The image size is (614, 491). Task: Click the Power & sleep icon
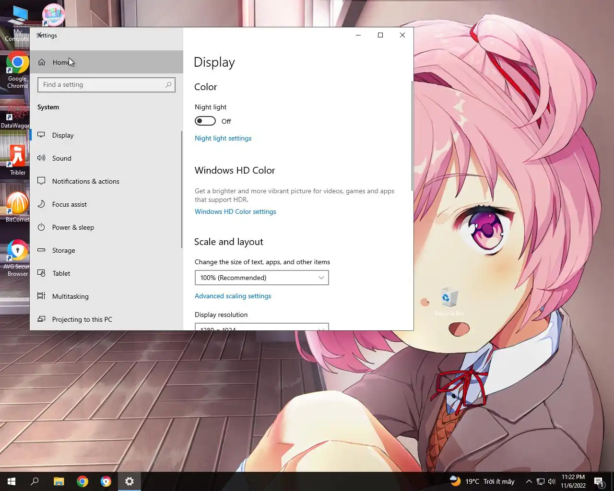coord(41,227)
